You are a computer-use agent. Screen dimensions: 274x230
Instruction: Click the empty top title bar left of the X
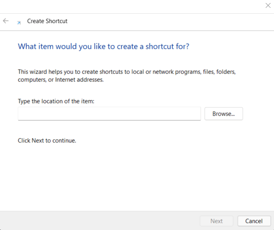click(x=131, y=6)
